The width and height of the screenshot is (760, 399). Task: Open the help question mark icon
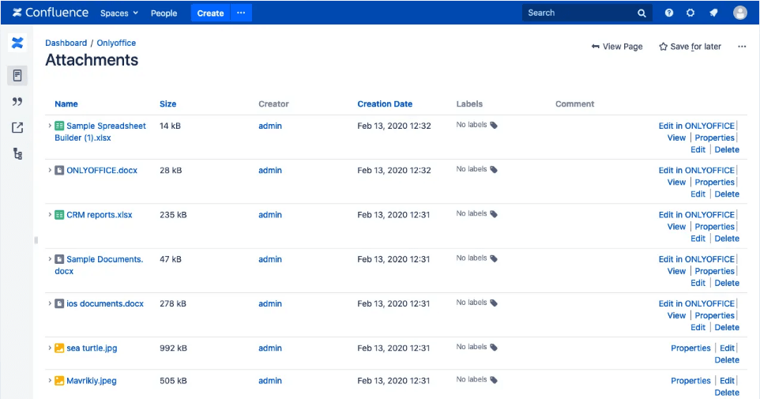(669, 13)
